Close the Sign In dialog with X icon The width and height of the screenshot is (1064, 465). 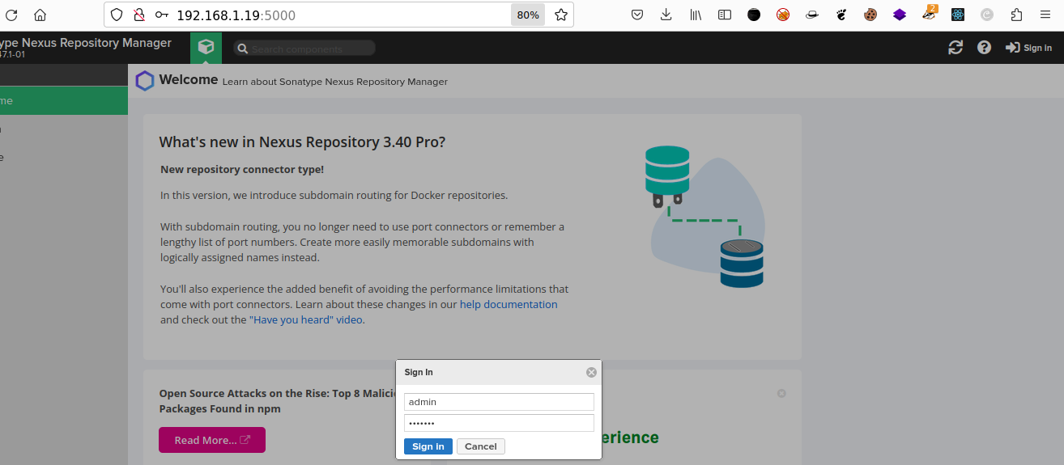tap(591, 372)
